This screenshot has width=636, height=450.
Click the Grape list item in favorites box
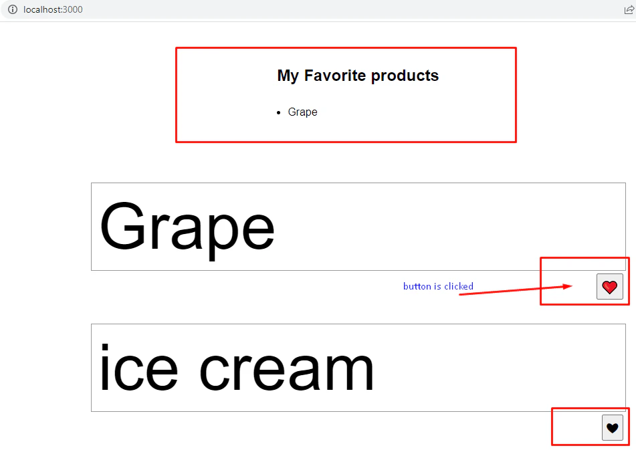tap(302, 112)
